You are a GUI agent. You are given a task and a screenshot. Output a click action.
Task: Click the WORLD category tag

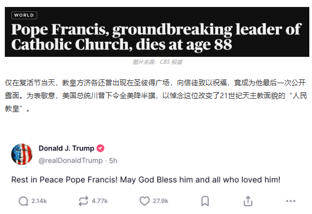(x=24, y=16)
